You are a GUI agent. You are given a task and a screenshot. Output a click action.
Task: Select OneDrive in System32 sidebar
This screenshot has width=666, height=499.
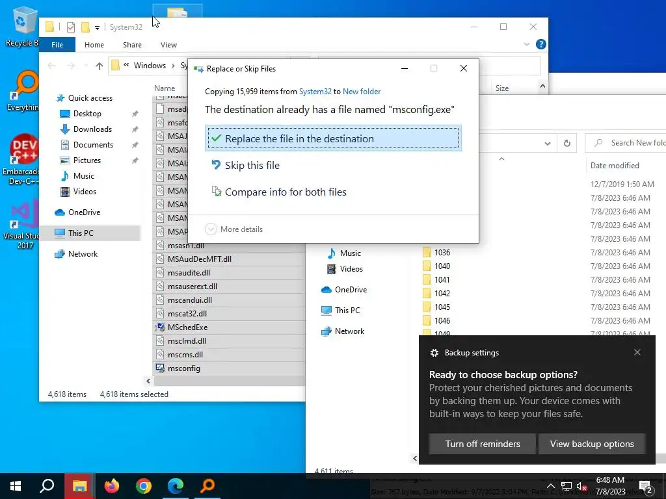tap(84, 212)
